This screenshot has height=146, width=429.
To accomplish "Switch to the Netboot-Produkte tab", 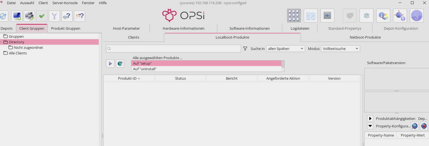I will pos(365,37).
